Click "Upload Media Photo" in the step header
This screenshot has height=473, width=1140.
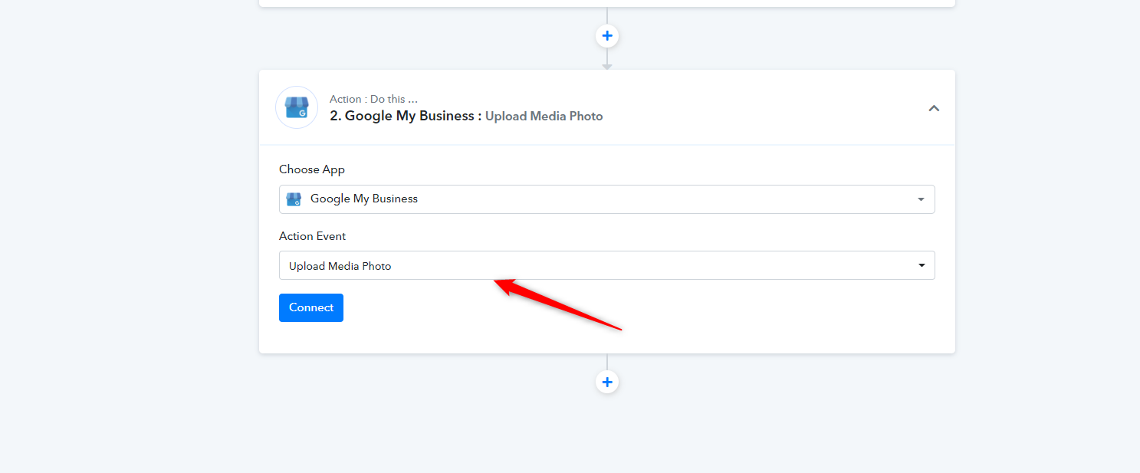pyautogui.click(x=544, y=117)
